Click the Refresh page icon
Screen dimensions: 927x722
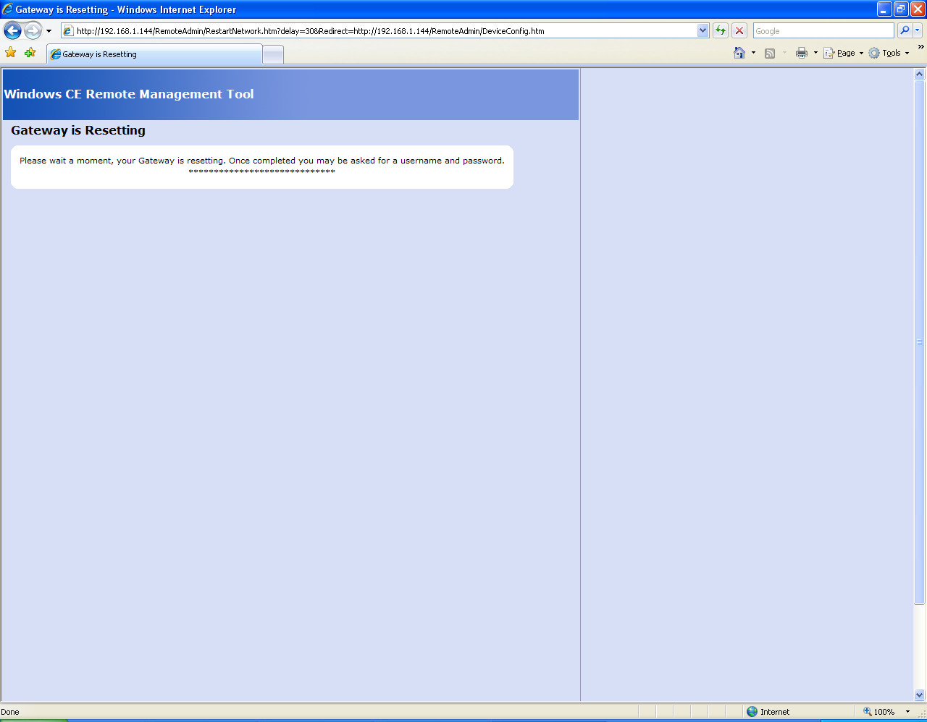pos(721,30)
